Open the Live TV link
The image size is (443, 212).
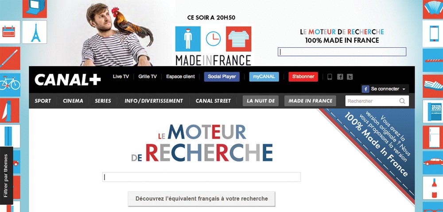121,76
